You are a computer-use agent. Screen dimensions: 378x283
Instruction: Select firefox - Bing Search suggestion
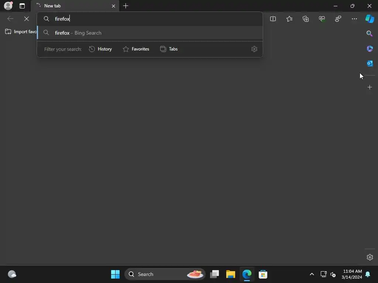click(150, 33)
